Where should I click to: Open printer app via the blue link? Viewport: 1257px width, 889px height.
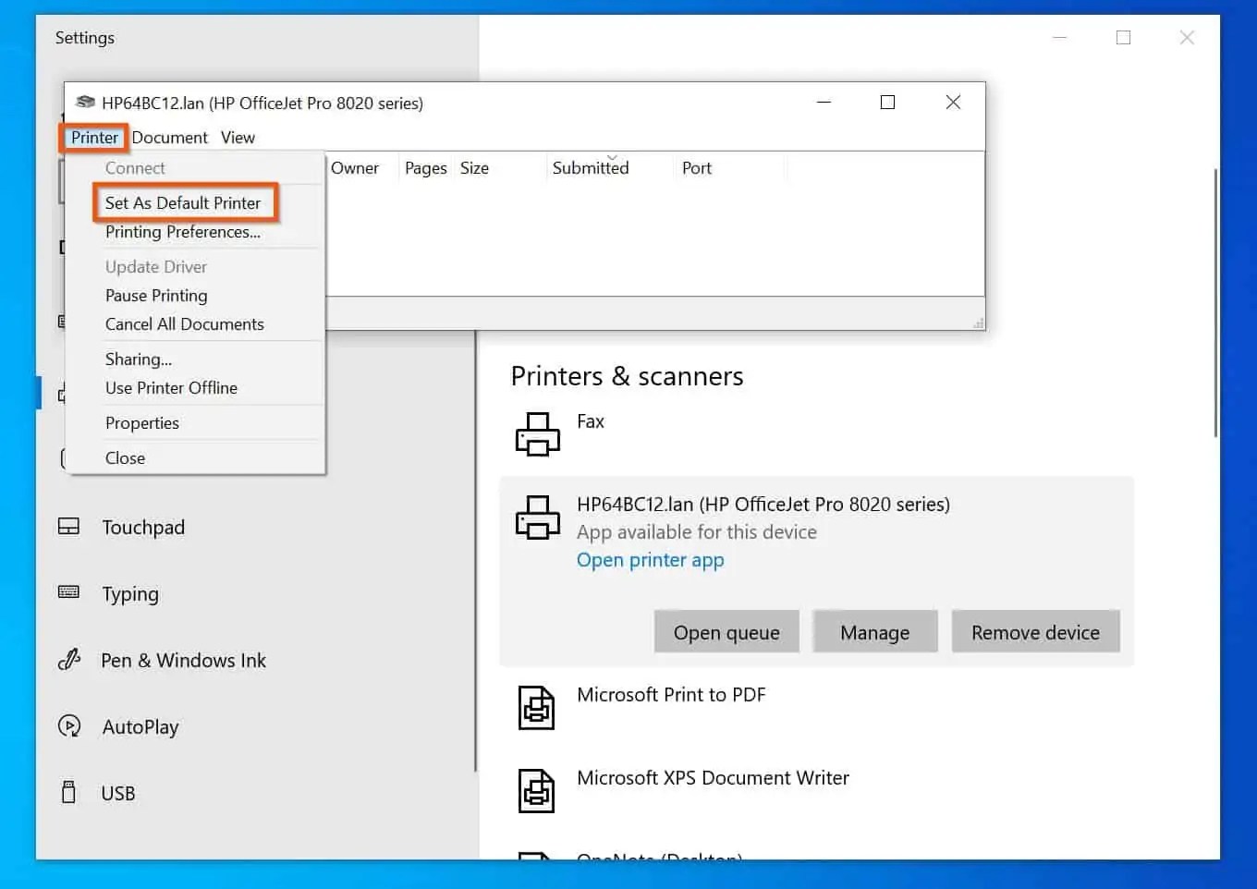(x=650, y=560)
